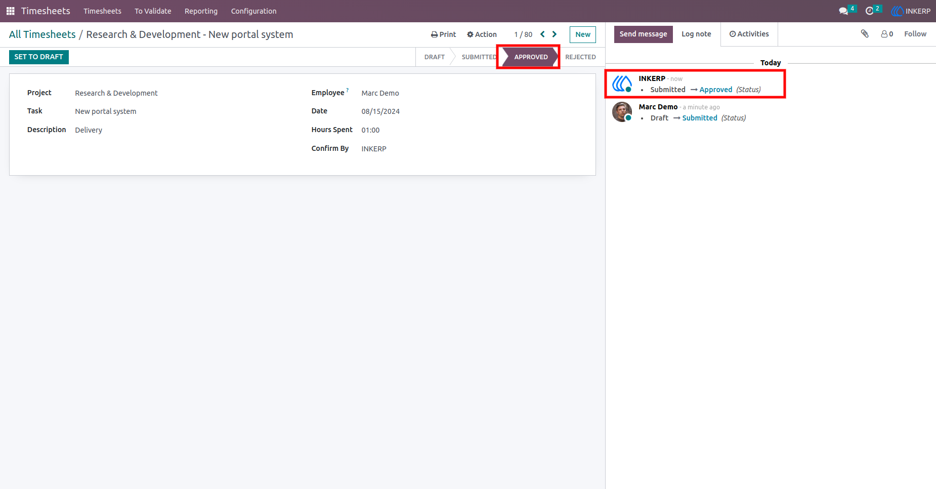
Task: Follow this timesheet record
Action: [x=915, y=34]
